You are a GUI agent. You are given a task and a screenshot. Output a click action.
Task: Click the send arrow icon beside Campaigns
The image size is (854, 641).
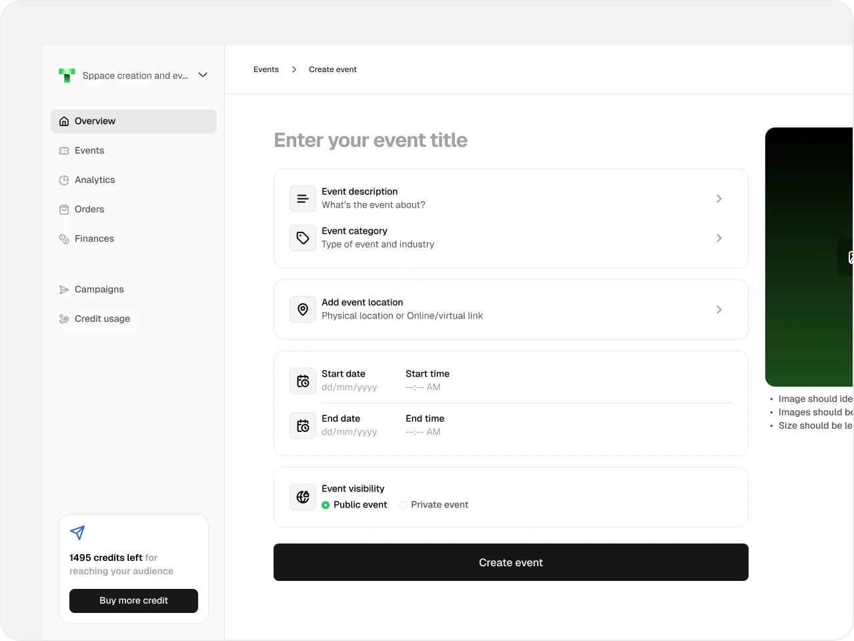point(64,290)
